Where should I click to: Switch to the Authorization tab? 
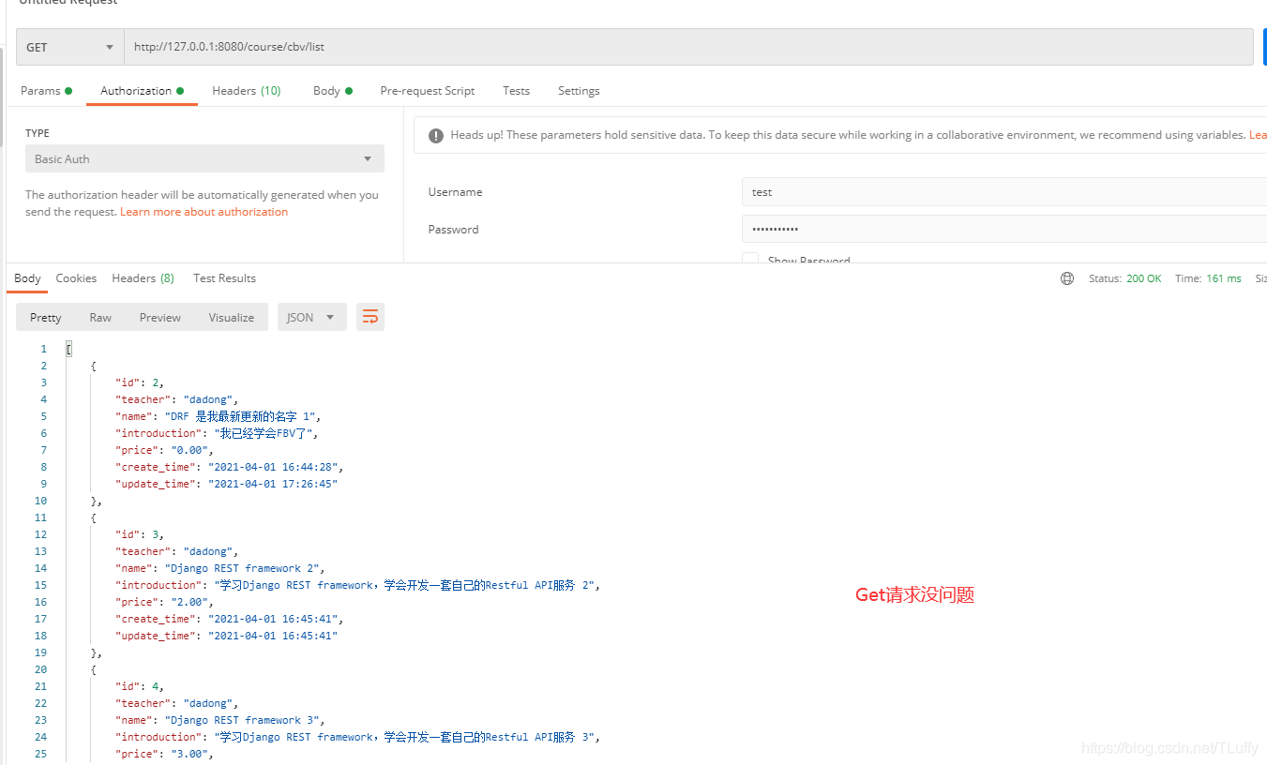click(142, 91)
